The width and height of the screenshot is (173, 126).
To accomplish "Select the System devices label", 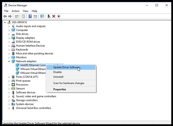I will (25, 104).
